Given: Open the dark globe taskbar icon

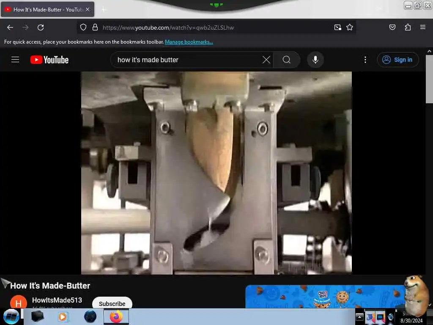Looking at the screenshot, I should click(x=90, y=317).
